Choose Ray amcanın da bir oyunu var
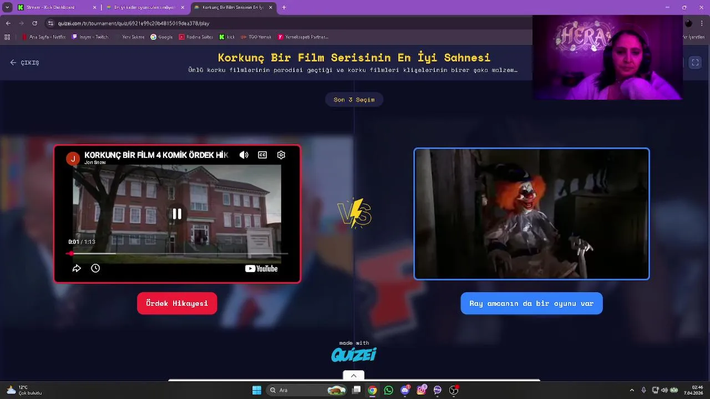 [x=531, y=303]
